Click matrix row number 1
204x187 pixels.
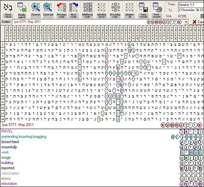point(3,45)
